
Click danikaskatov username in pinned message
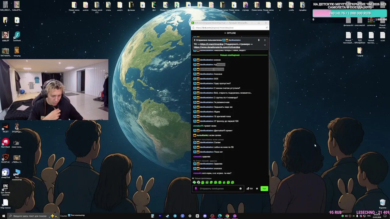[x=235, y=40]
